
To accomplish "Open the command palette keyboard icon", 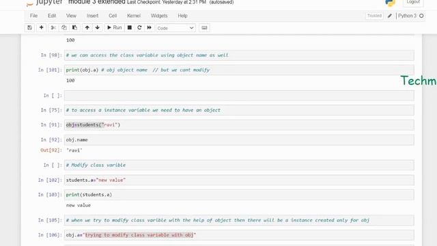I will click(x=204, y=27).
